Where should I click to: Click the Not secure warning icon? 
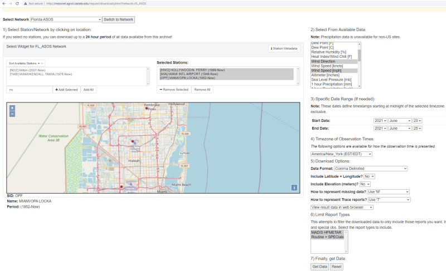pyautogui.click(x=25, y=3)
